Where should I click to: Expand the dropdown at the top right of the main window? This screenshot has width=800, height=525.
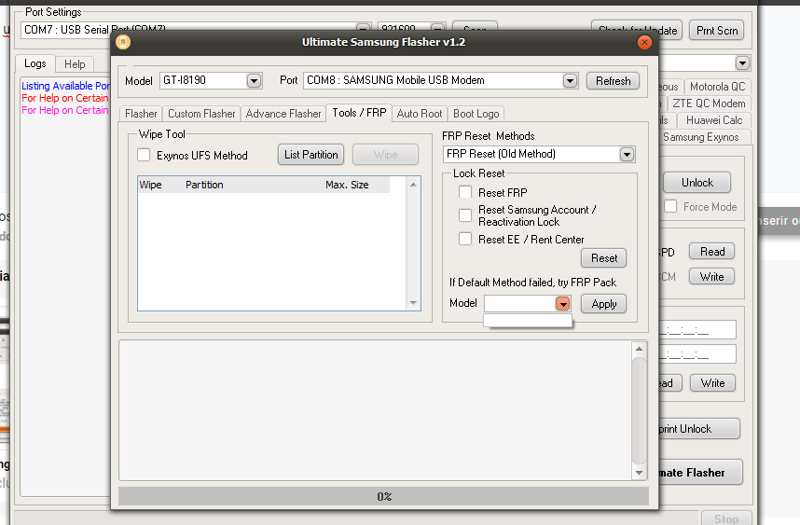[x=742, y=63]
